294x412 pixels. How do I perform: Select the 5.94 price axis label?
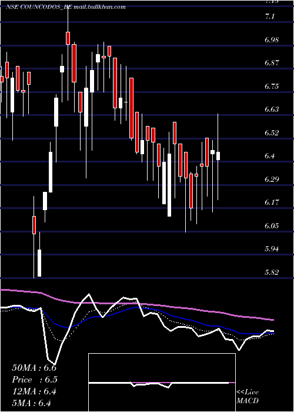[x=272, y=249]
